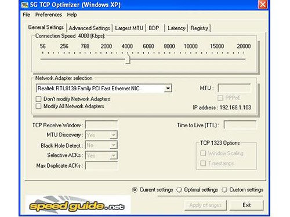This screenshot has height=217, width=290.
Task: Click the TCP Receive Window field
Action: (101, 125)
